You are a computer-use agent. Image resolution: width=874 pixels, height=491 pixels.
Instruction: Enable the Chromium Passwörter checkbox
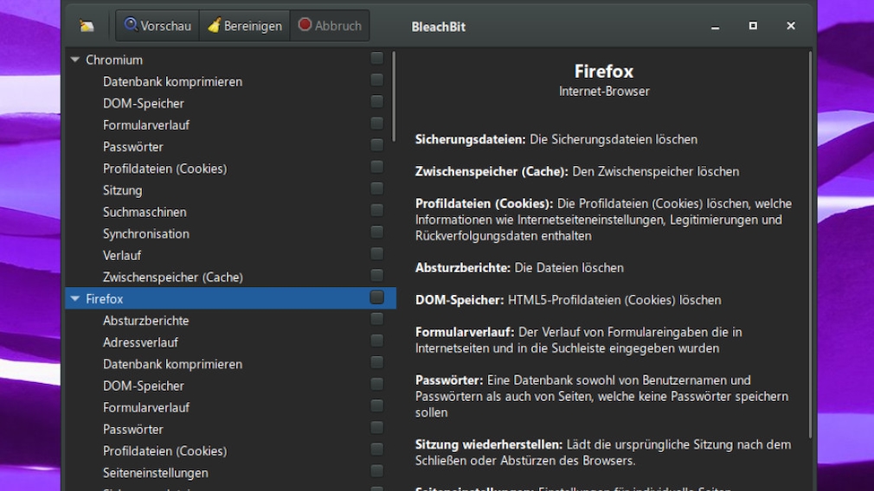(376, 145)
